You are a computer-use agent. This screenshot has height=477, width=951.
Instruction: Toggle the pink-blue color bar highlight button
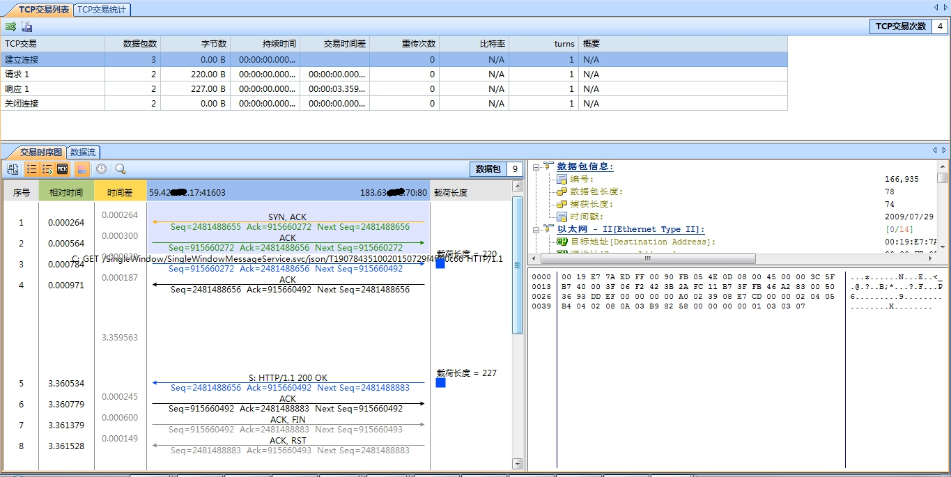coord(82,169)
